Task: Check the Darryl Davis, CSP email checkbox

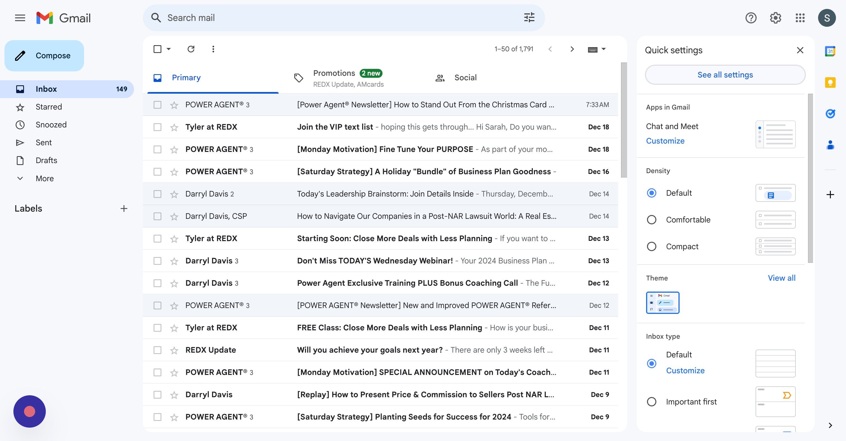Action: (x=158, y=216)
